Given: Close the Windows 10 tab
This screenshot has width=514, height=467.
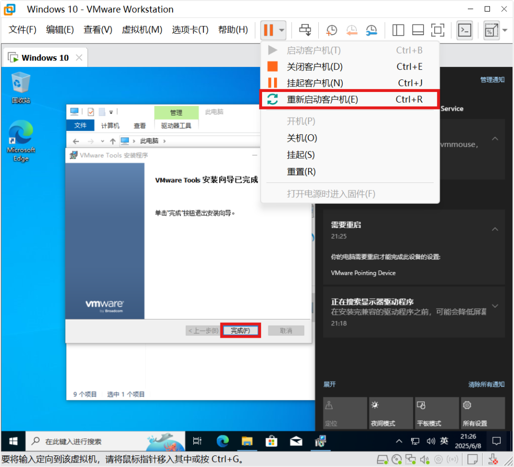Looking at the screenshot, I should (79, 58).
